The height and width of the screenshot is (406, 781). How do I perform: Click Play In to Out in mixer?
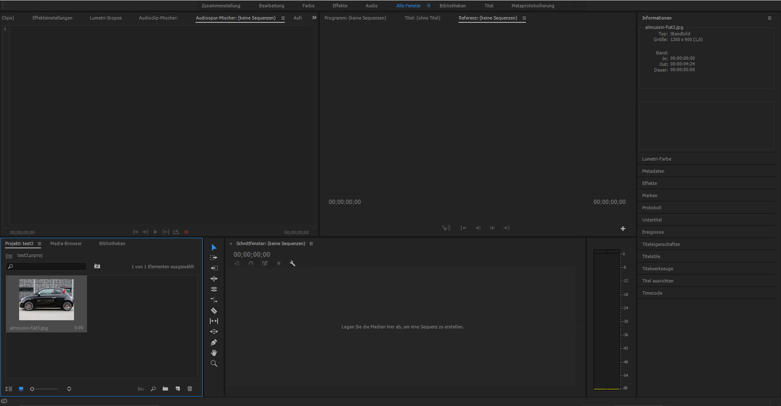pyautogui.click(x=166, y=232)
